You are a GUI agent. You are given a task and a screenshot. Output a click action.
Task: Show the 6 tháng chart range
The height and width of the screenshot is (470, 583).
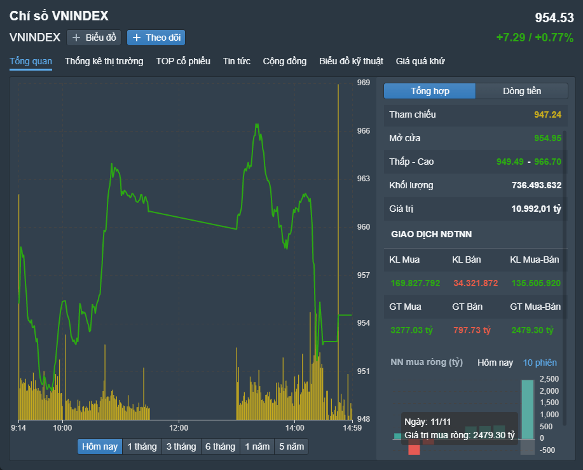tap(221, 446)
